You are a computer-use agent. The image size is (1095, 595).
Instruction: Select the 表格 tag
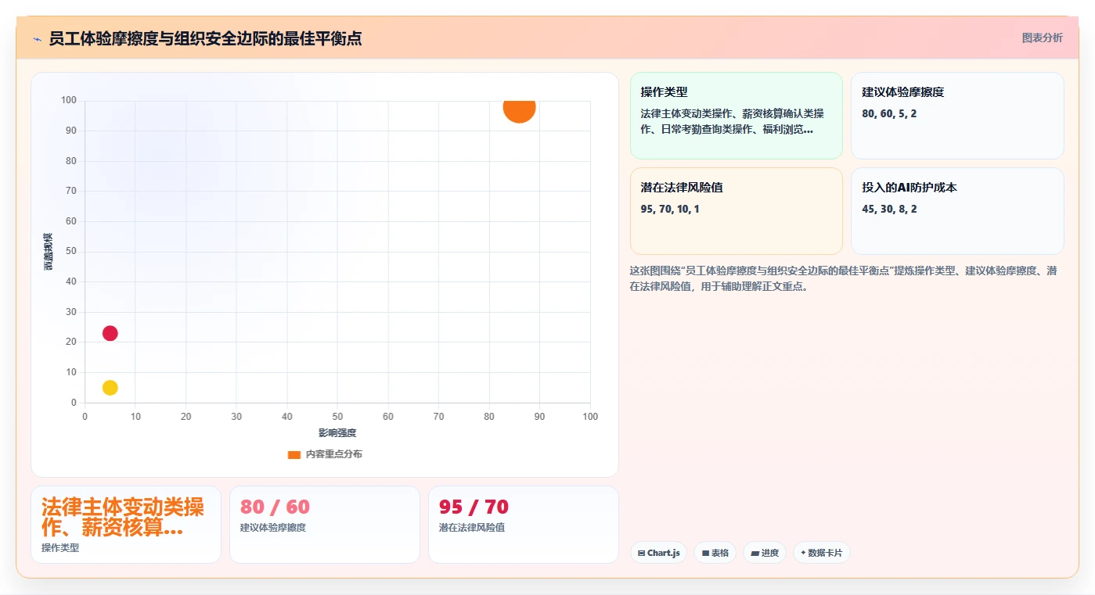pos(715,553)
